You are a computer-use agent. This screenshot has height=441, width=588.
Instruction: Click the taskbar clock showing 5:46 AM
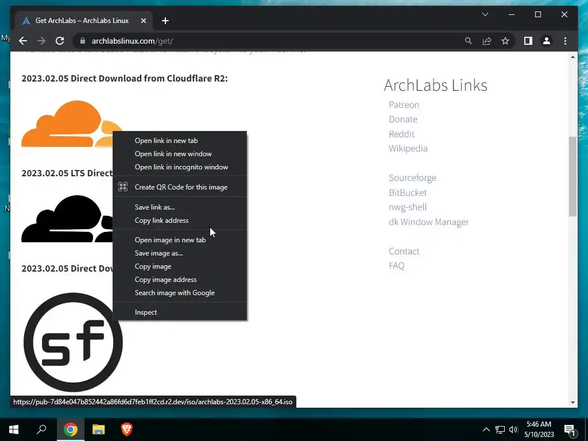[539, 430]
